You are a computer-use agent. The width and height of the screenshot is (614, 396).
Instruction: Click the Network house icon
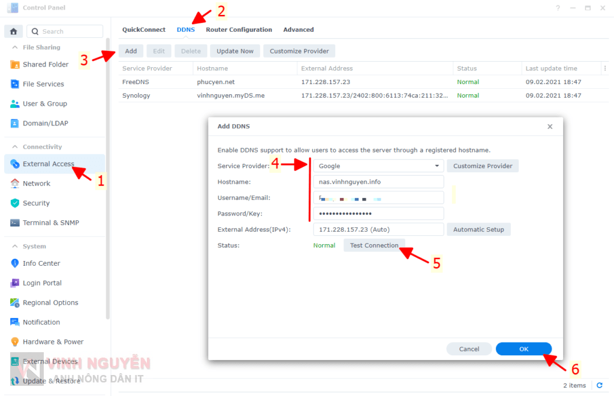[15, 184]
